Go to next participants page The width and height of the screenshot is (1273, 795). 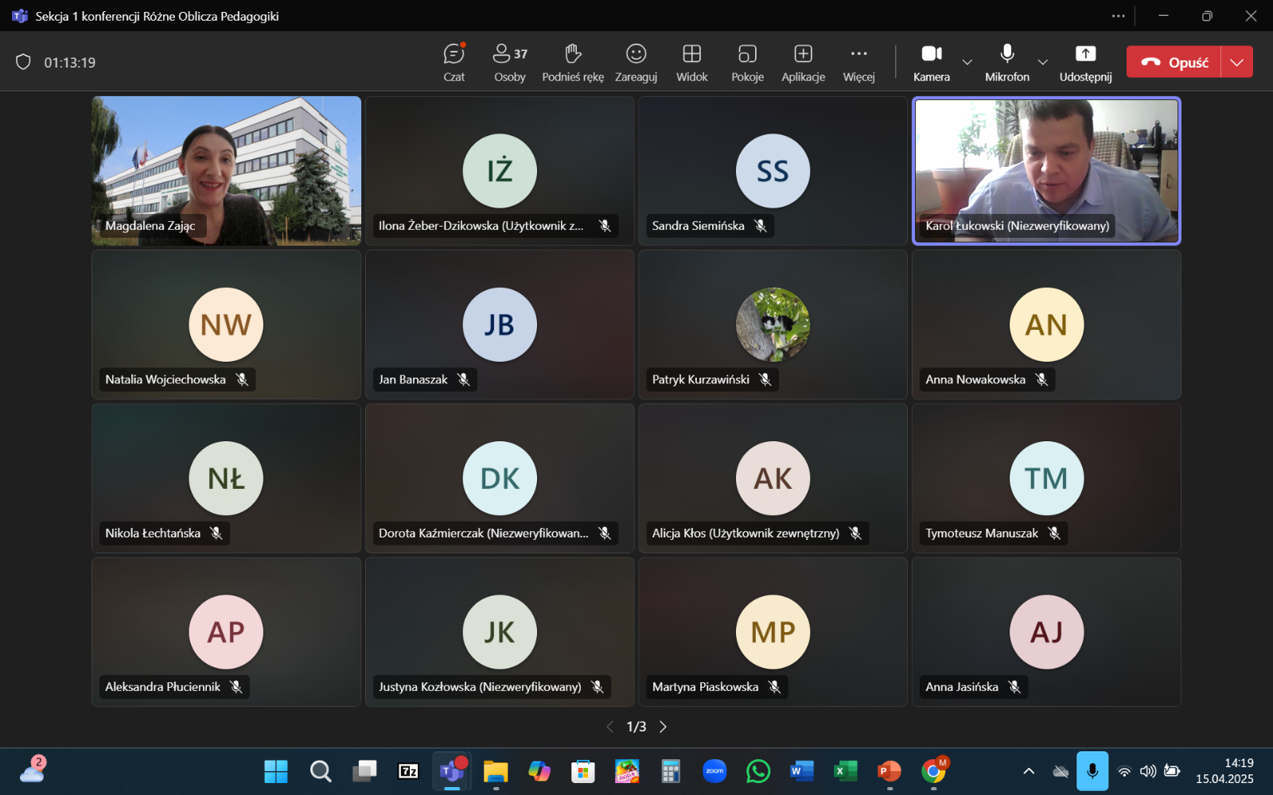(x=663, y=727)
